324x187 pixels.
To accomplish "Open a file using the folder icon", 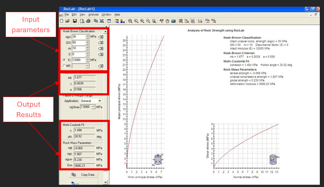I will [x=68, y=21].
